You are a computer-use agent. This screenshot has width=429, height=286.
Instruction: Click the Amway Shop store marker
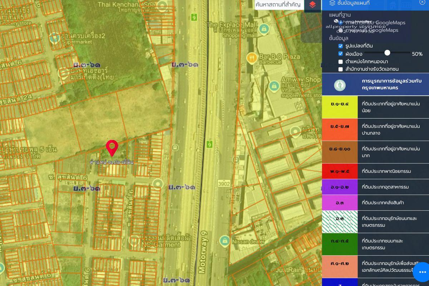click(275, 86)
